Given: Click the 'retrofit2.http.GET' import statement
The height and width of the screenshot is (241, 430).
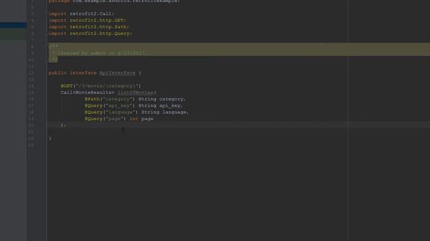Looking at the screenshot, I should (x=87, y=20).
